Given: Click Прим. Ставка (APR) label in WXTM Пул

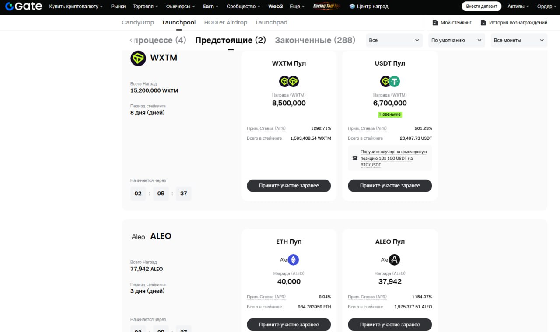Looking at the screenshot, I should pos(266,128).
